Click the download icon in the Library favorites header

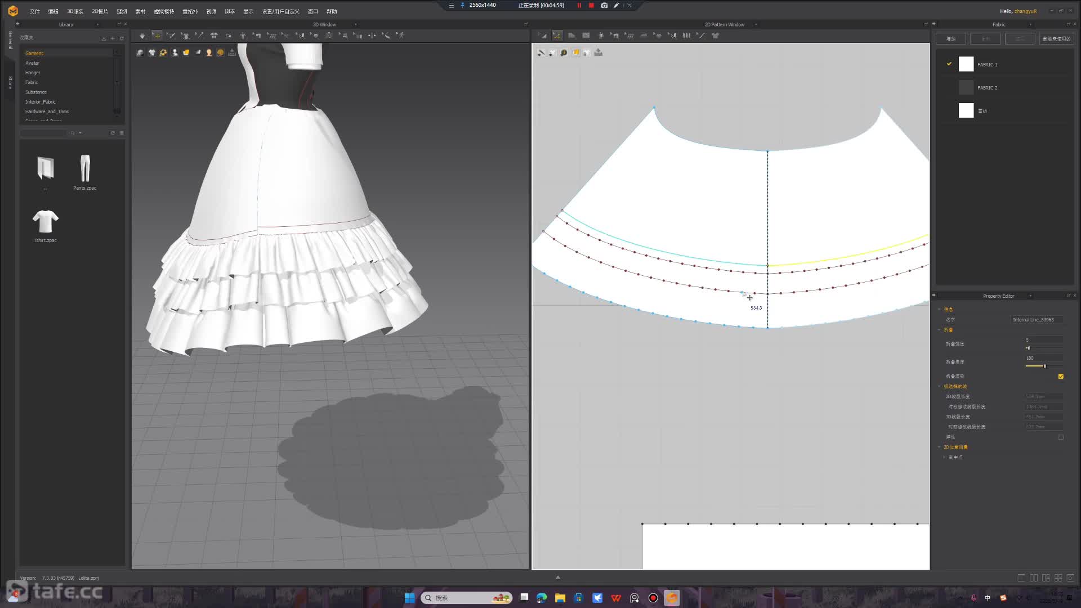point(104,38)
